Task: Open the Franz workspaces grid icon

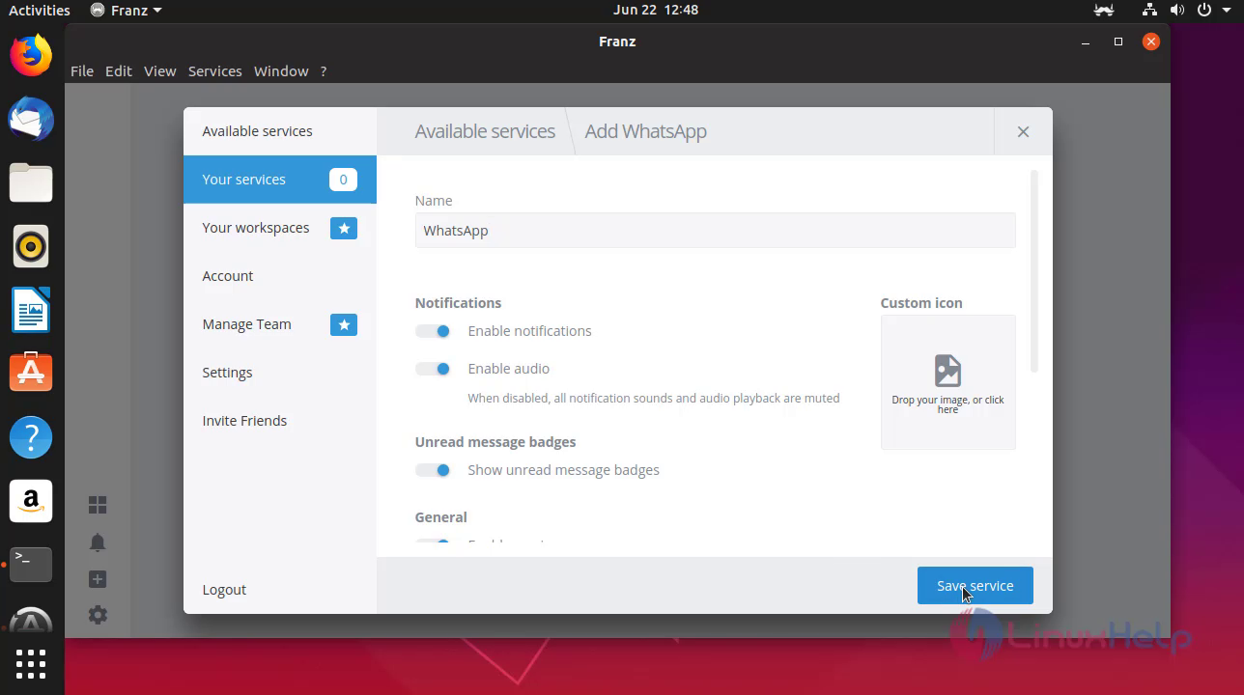Action: point(98,505)
